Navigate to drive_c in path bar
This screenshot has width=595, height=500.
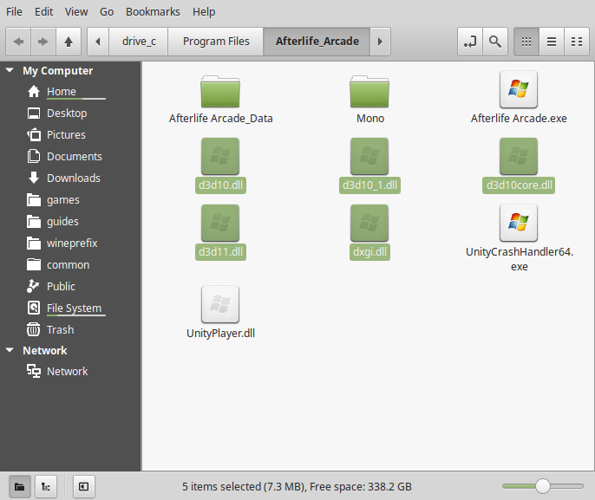139,42
